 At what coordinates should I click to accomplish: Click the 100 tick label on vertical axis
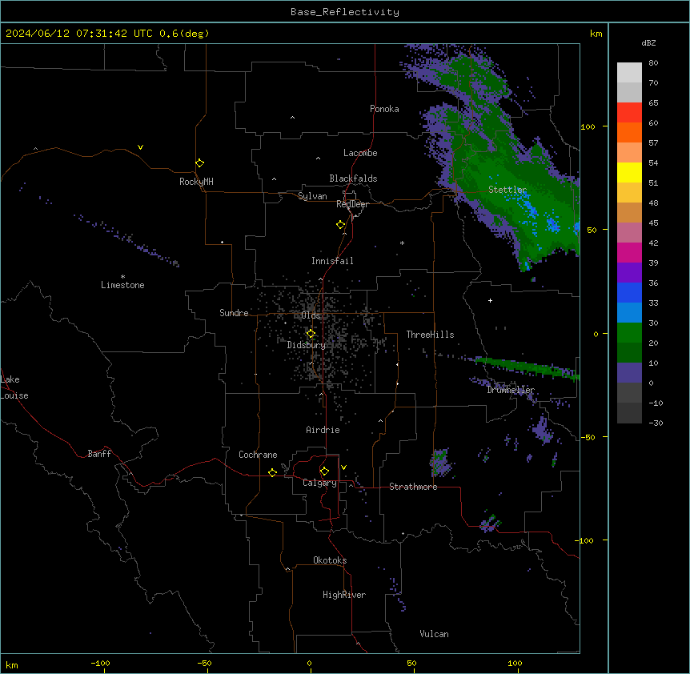(x=588, y=126)
